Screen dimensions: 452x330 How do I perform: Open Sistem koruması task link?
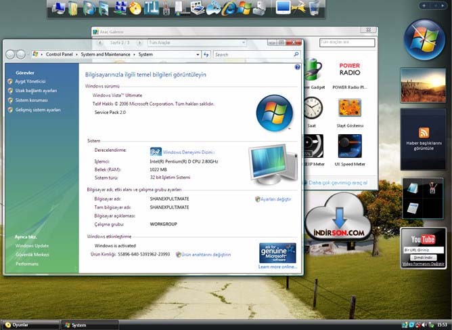[31, 100]
